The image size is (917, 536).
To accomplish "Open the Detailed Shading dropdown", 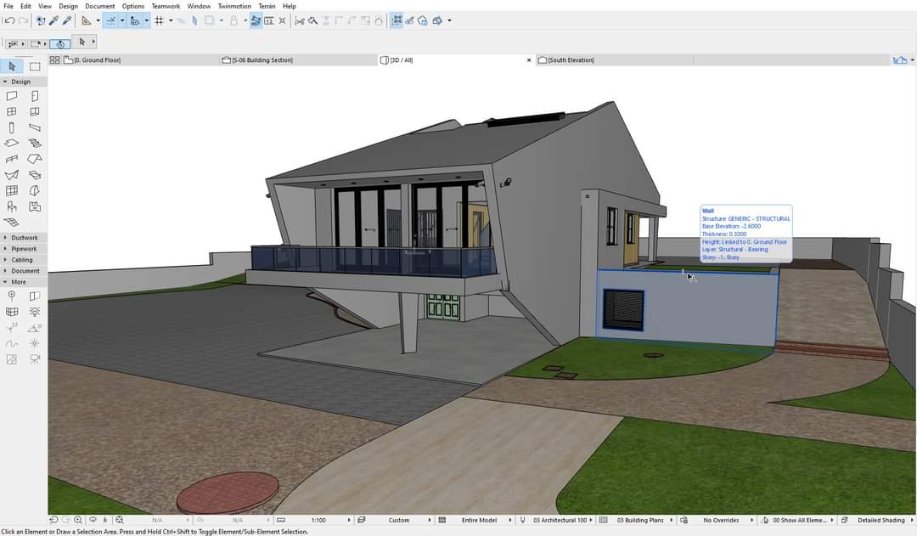I will tap(880, 520).
